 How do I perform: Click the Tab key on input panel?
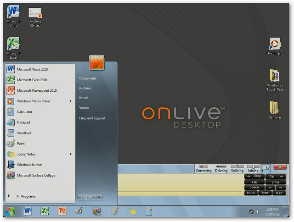[254, 182]
